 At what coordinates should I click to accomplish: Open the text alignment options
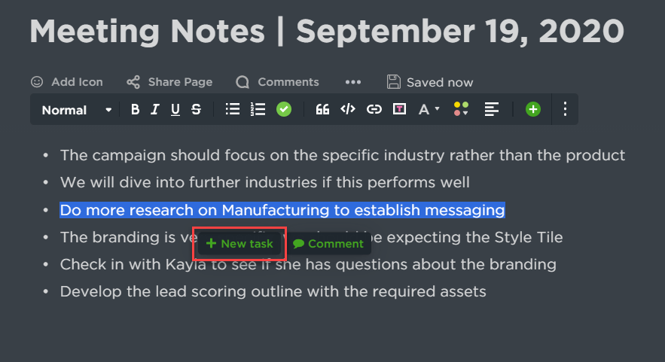(491, 110)
